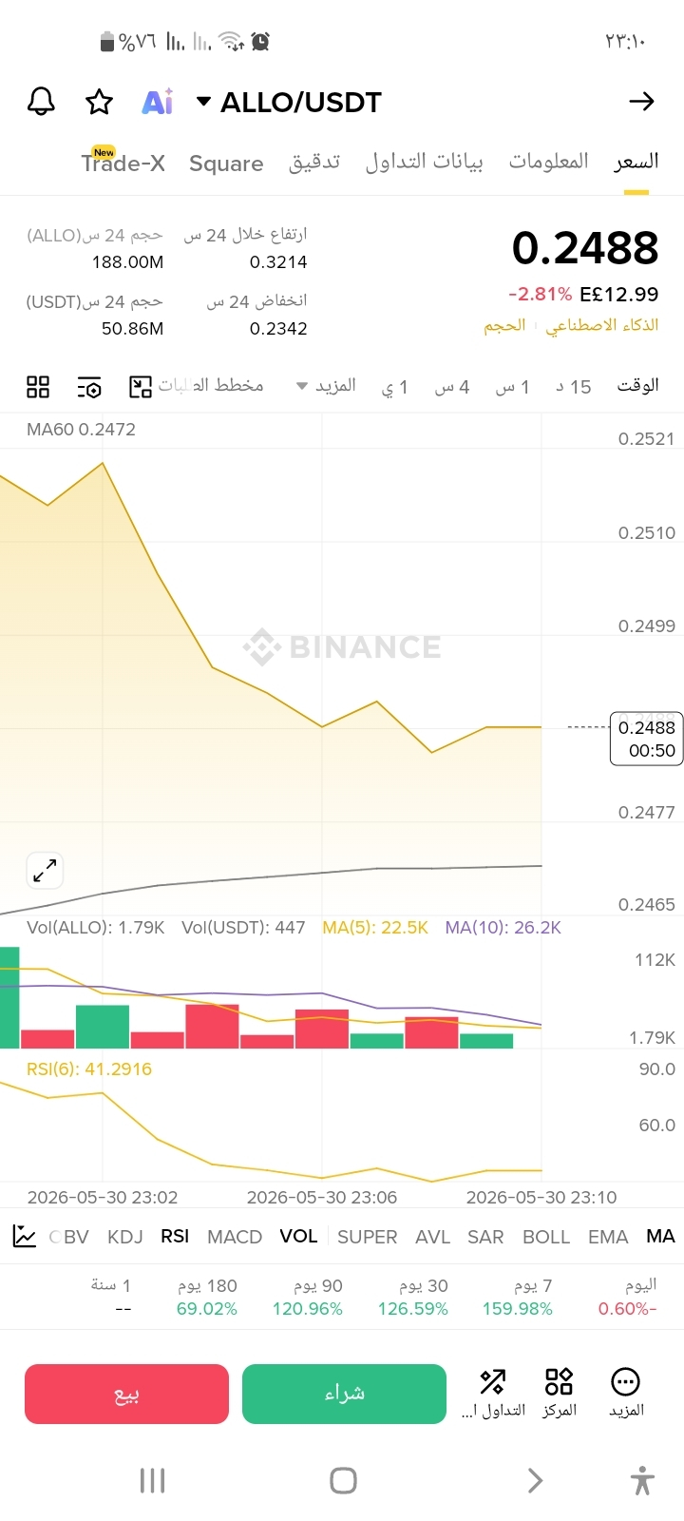Tap the forward arrow at top right
The height and width of the screenshot is (1521, 684).
coord(642,102)
